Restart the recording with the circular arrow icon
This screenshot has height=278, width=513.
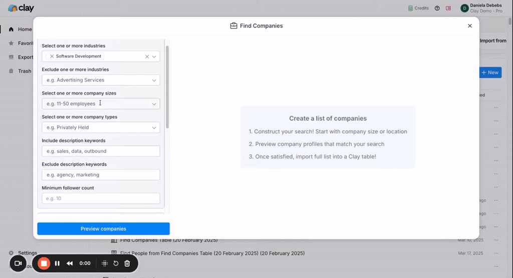pyautogui.click(x=116, y=263)
